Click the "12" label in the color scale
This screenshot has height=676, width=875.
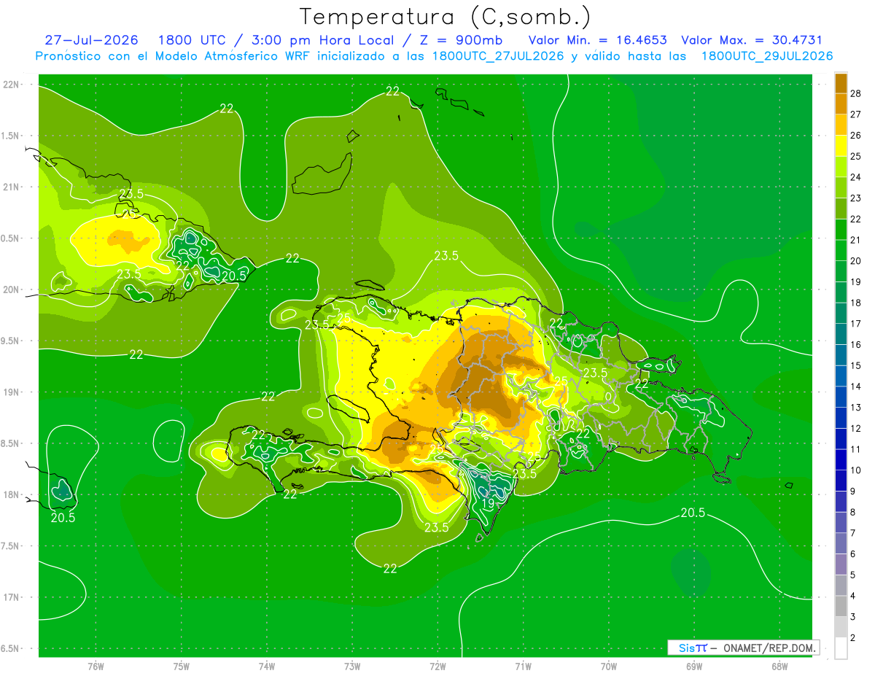(856, 428)
